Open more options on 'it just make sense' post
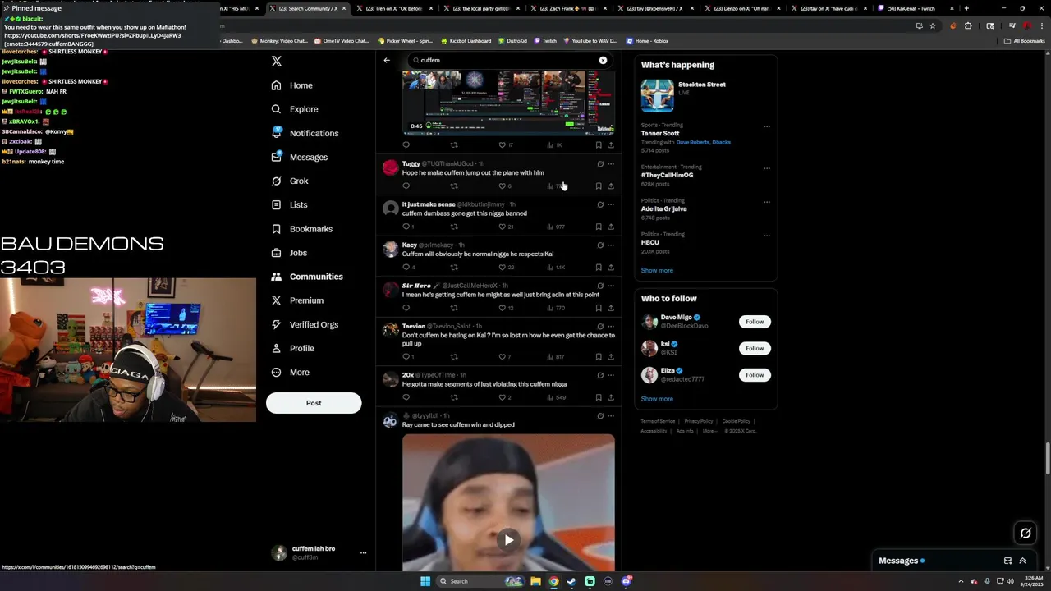 click(611, 204)
